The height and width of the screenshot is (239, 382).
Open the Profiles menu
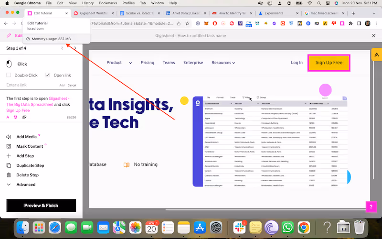pyautogui.click(x=128, y=3)
